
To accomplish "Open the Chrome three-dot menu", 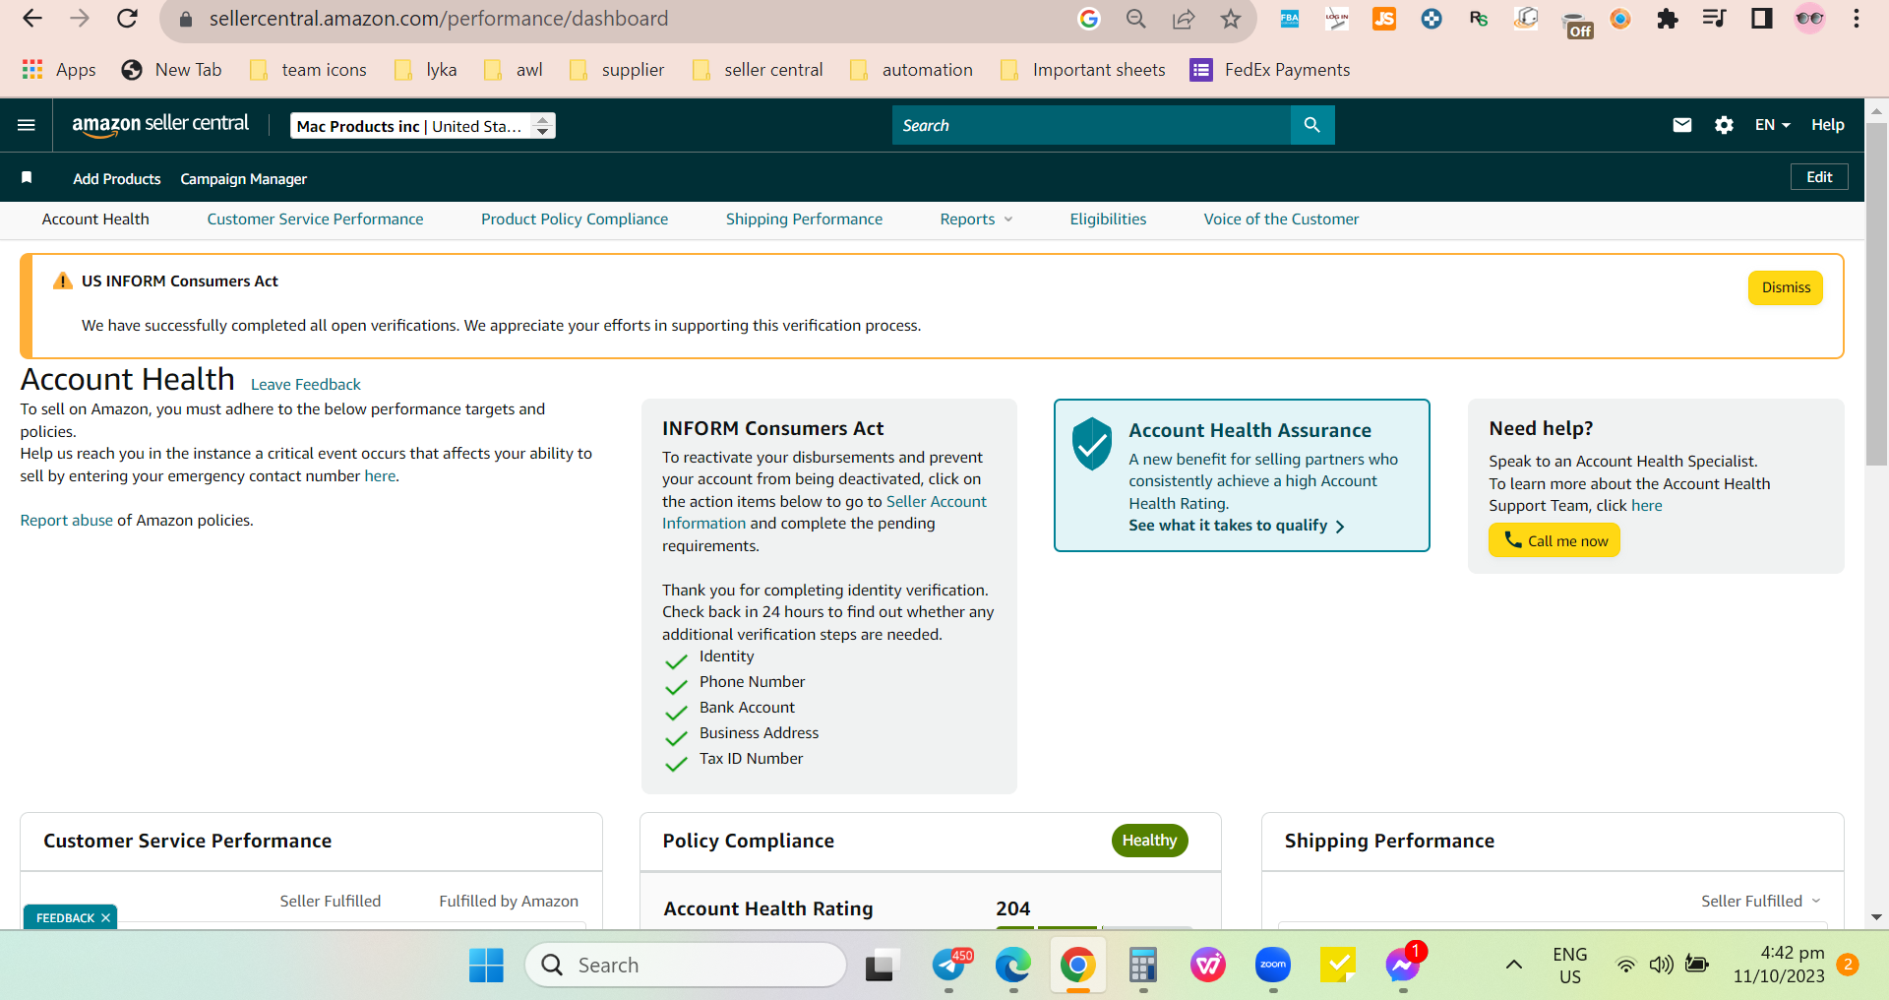I will [x=1857, y=19].
